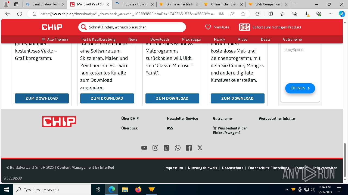Open the Praxistipps menu item
348x195 pixels.
191,39
